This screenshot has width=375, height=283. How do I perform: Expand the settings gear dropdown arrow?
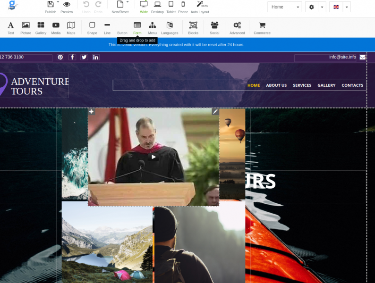coord(322,7)
